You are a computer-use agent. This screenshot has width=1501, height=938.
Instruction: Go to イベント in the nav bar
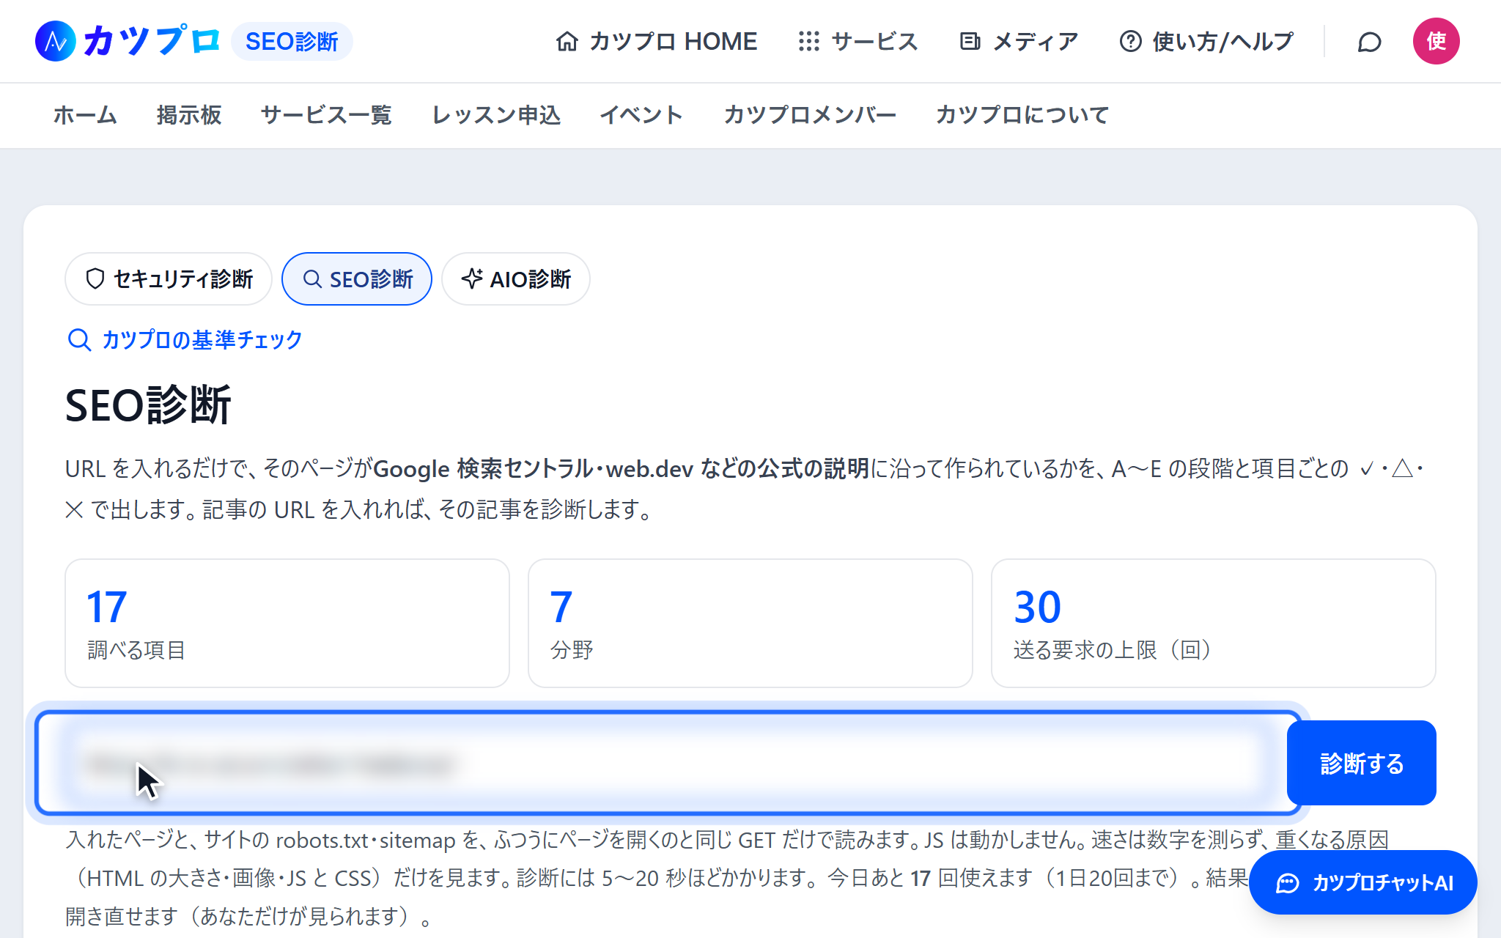pos(642,115)
